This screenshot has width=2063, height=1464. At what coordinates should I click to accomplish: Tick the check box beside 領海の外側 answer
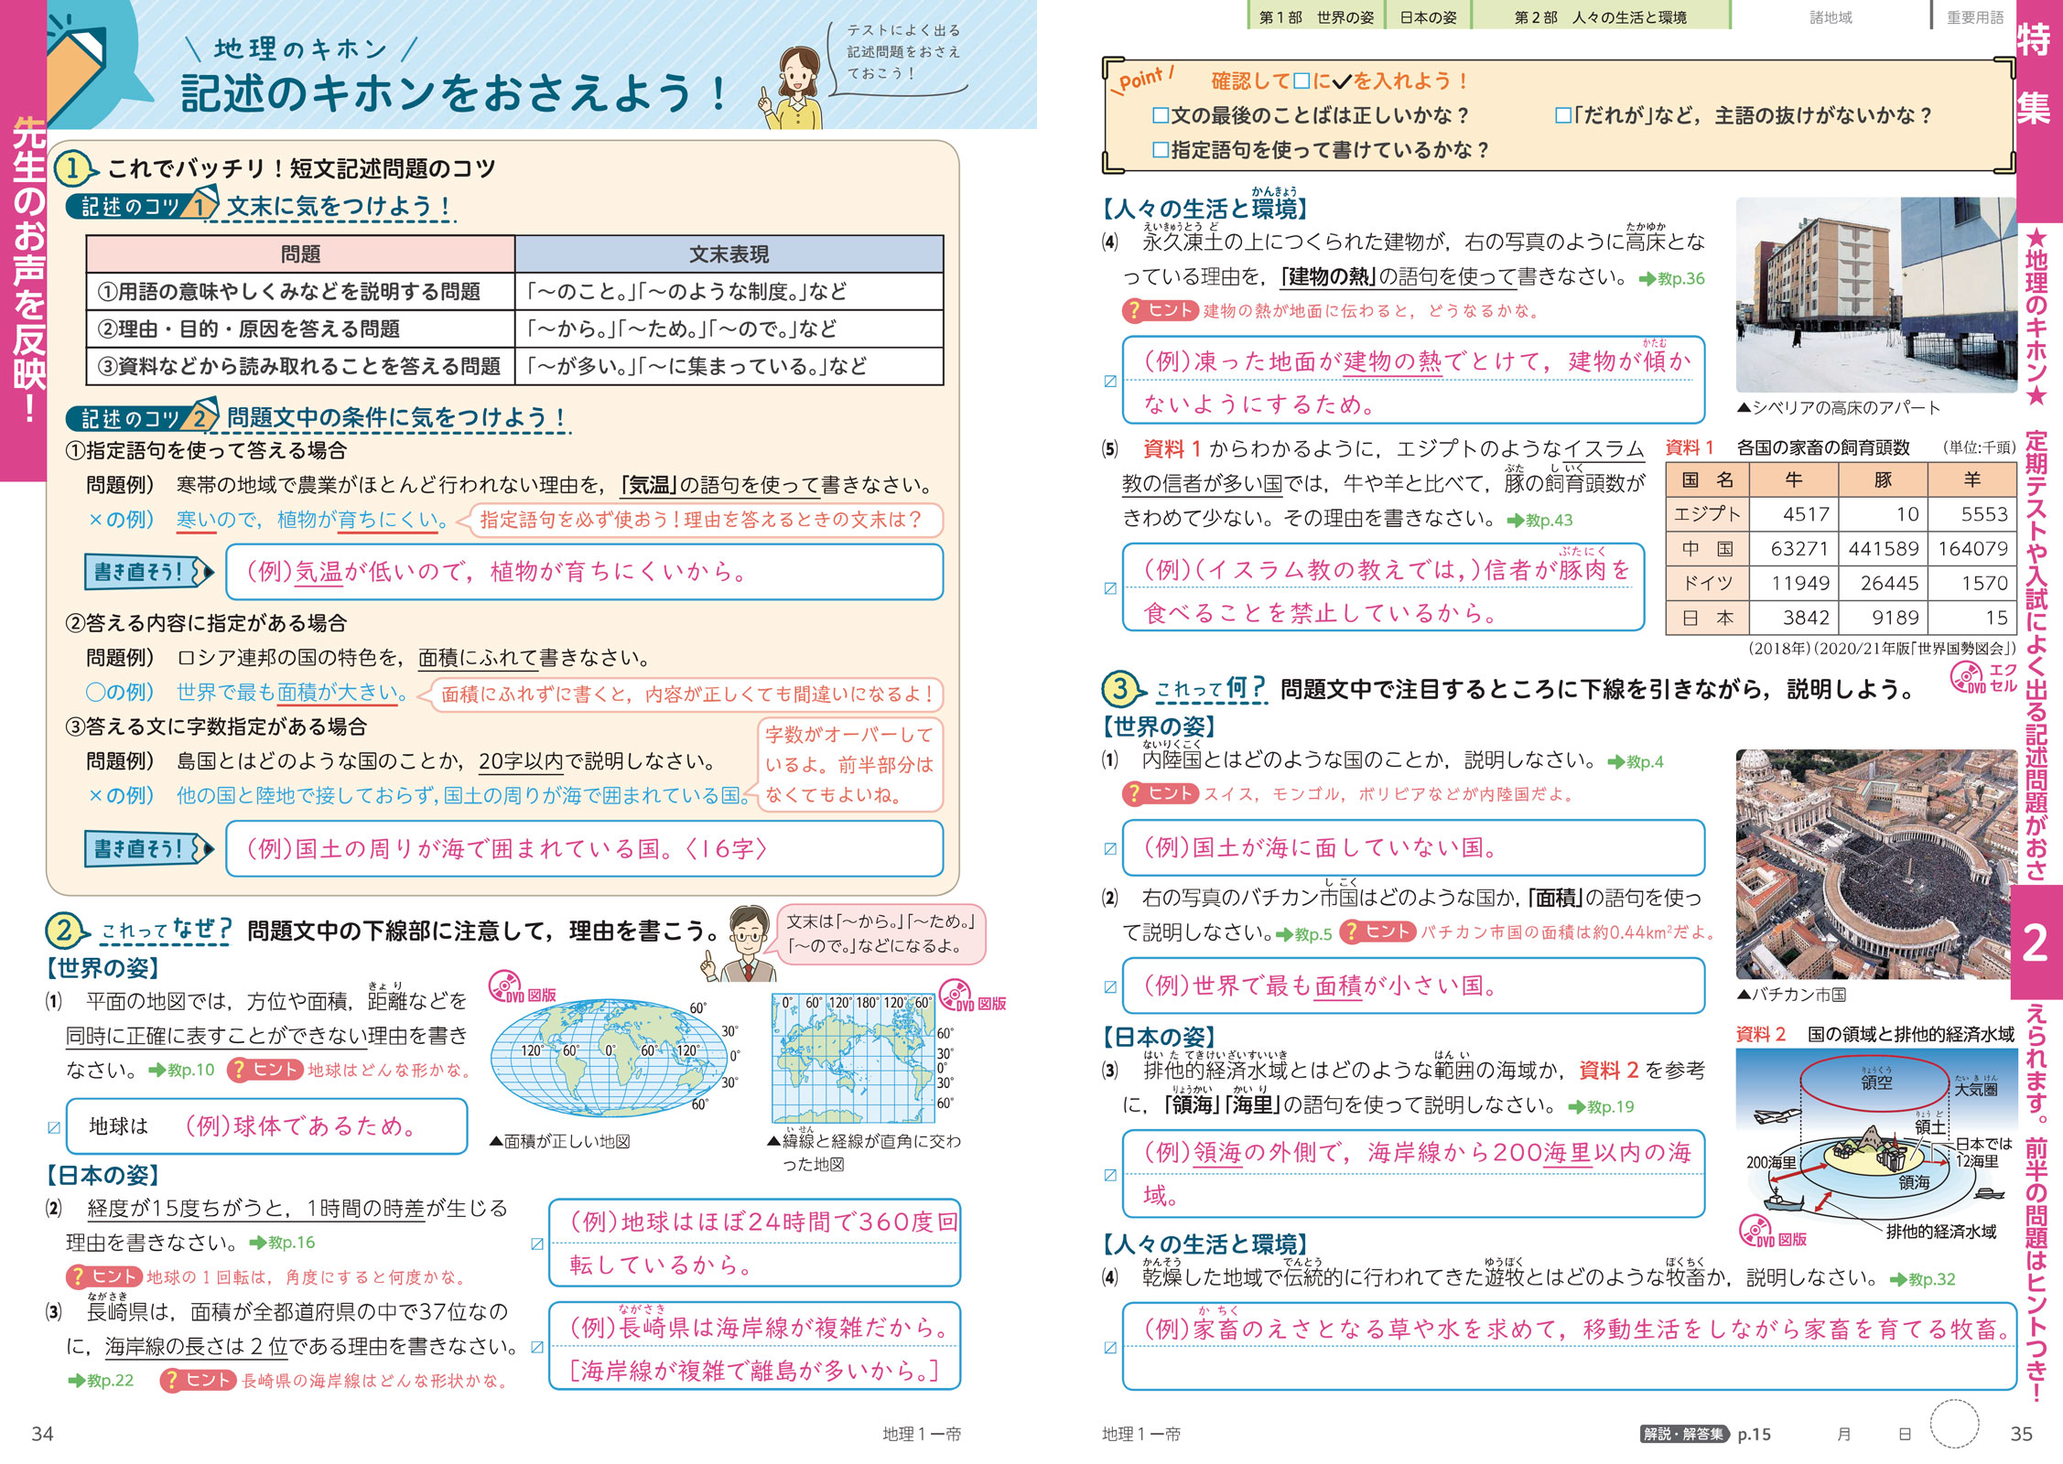click(x=1110, y=1174)
